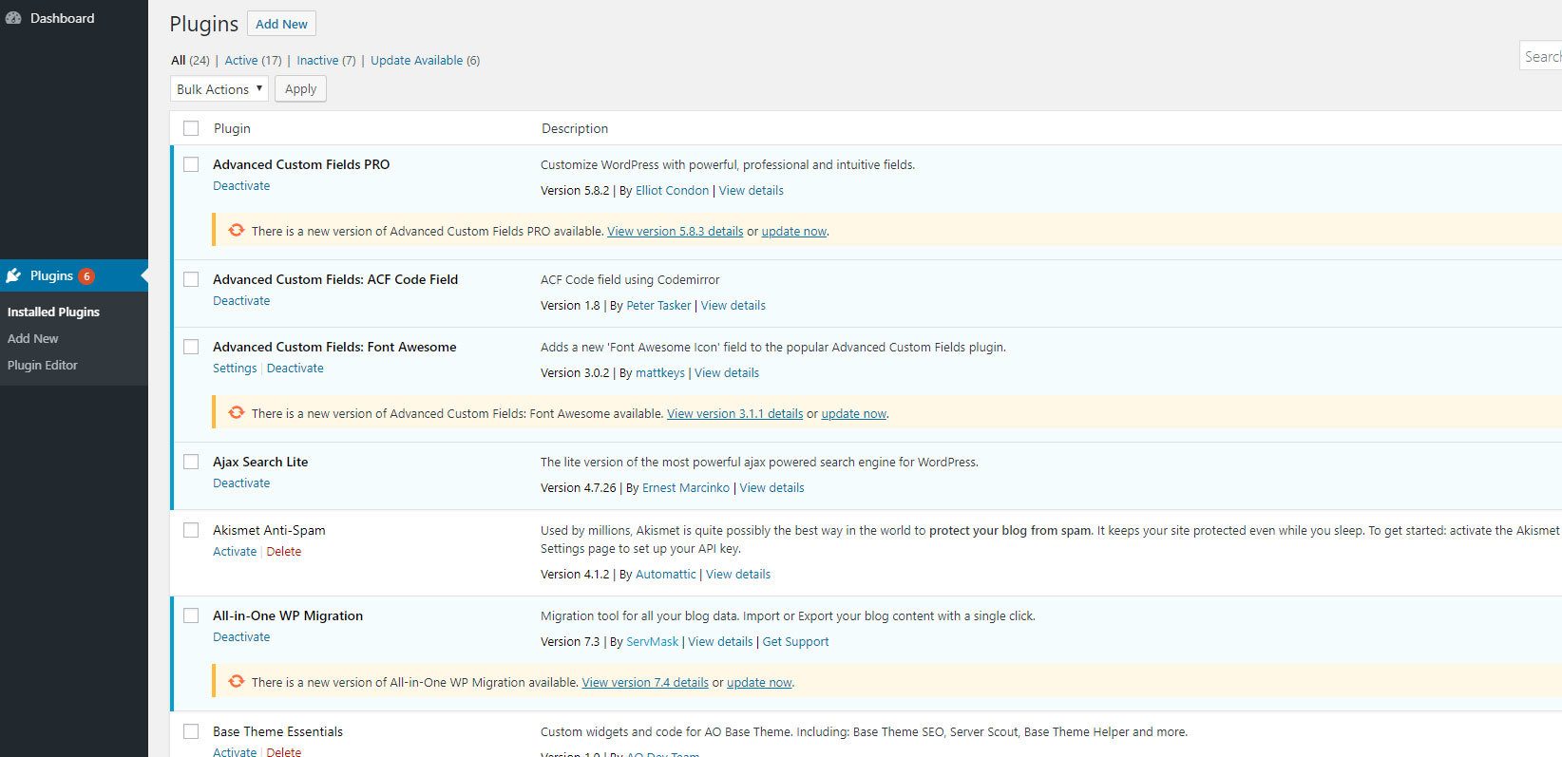The width and height of the screenshot is (1562, 757).
Task: Deactivate Ajax Search Lite
Action: coord(241,483)
